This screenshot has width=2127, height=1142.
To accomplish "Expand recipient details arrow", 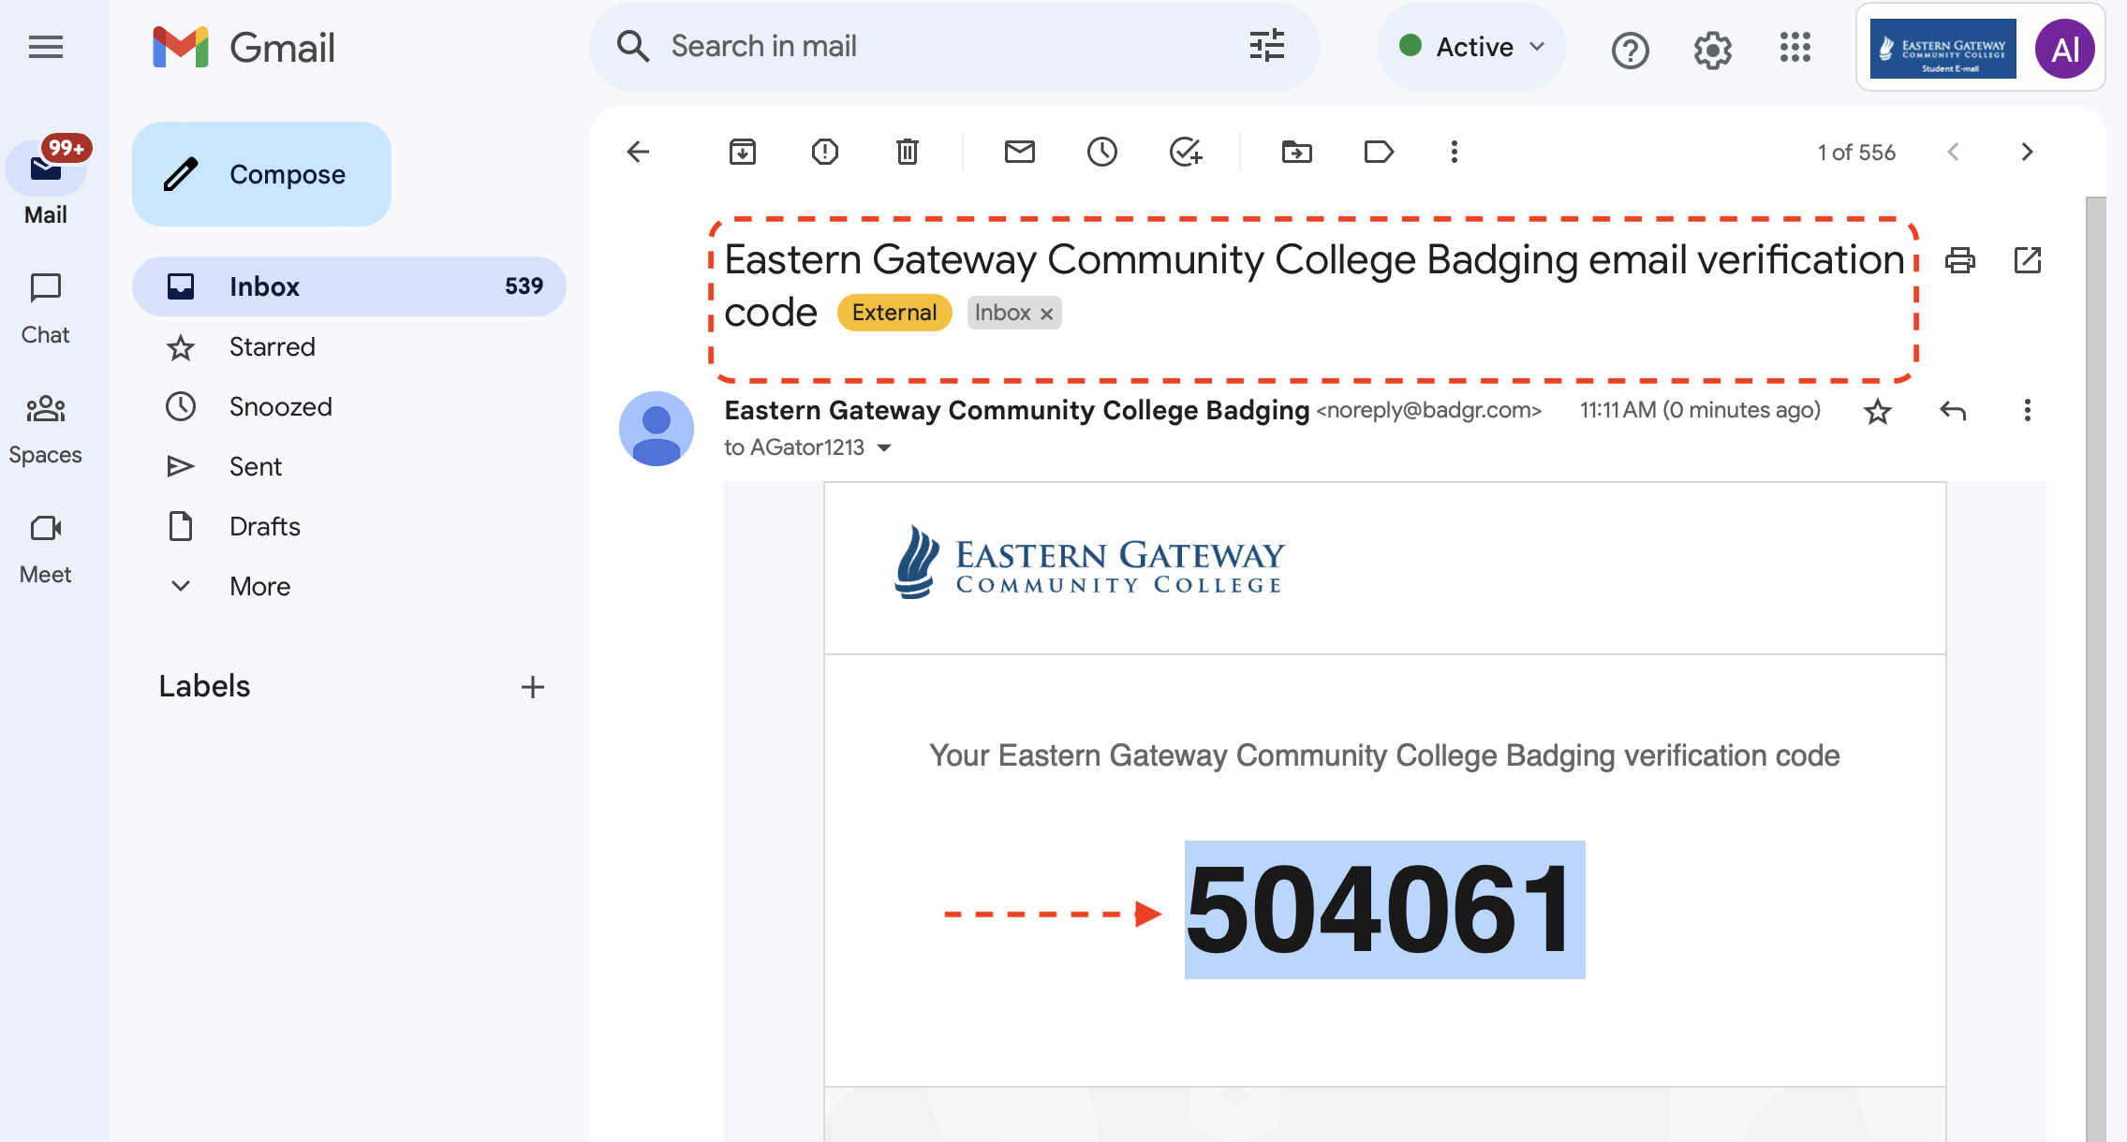I will click(884, 448).
